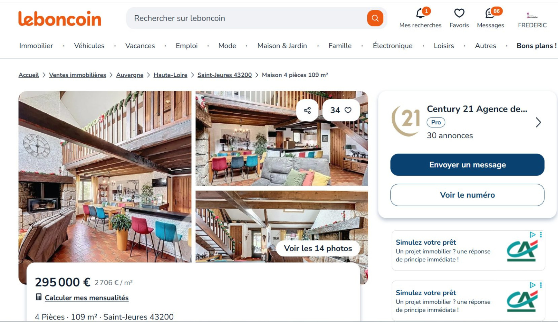The width and height of the screenshot is (558, 322).
Task: Expand Century 21 agency details chevron
Action: coord(538,122)
